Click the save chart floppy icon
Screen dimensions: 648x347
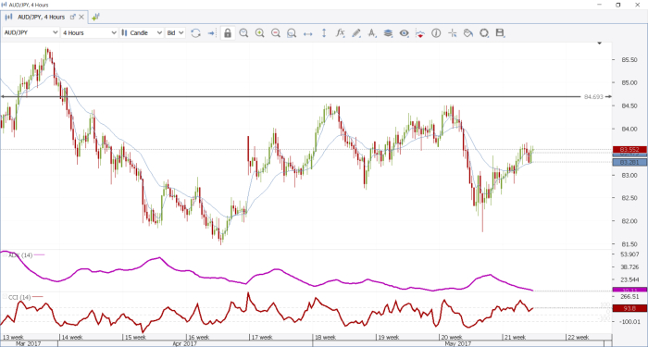coord(500,33)
